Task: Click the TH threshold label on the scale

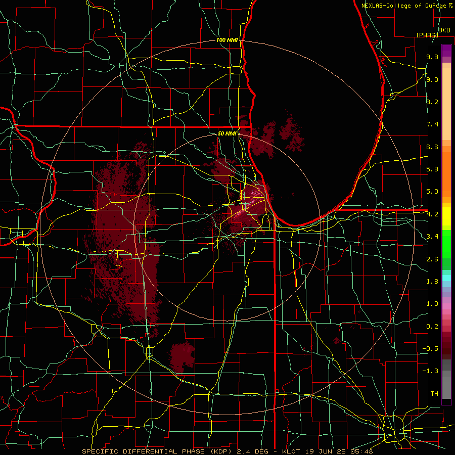Action: [434, 394]
